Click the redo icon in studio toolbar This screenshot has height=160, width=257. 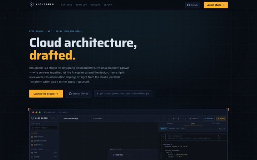point(169,118)
